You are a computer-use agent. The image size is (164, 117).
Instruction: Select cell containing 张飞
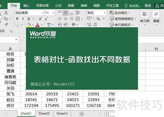coord(10,94)
